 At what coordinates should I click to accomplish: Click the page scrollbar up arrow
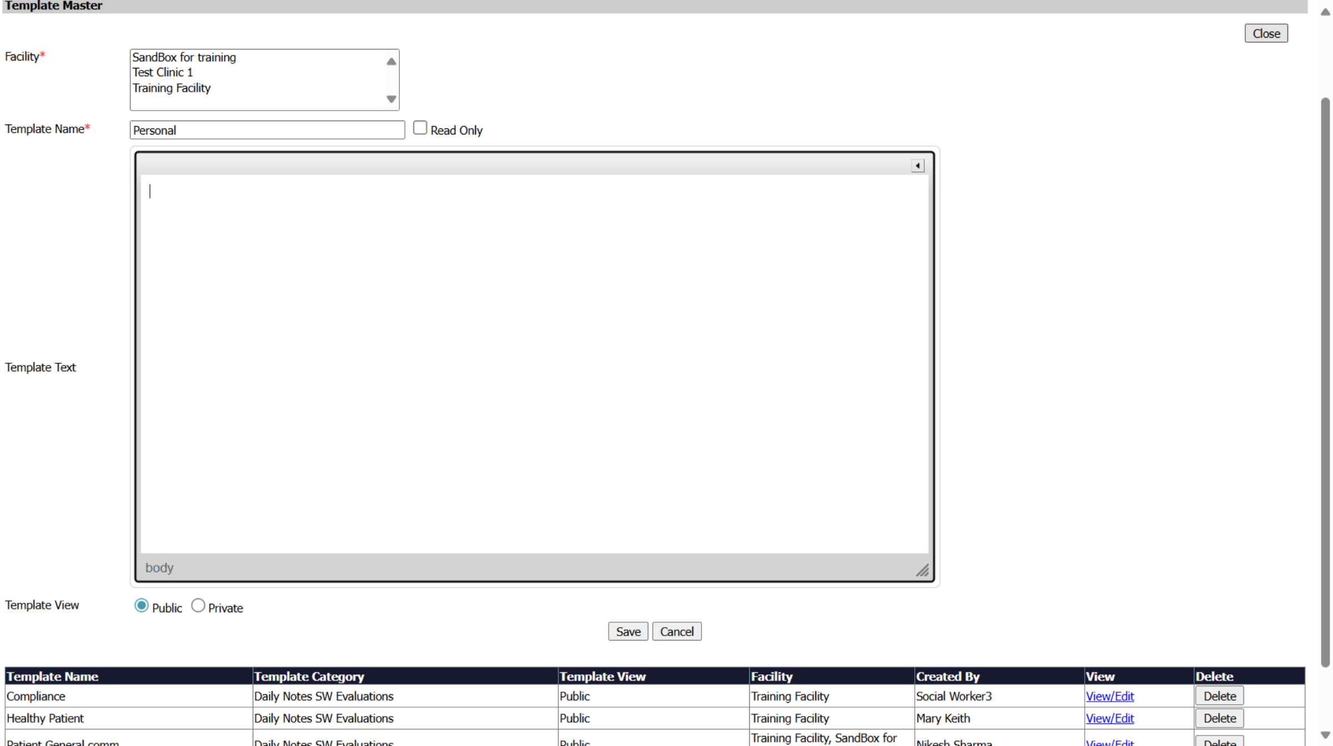click(x=1325, y=12)
